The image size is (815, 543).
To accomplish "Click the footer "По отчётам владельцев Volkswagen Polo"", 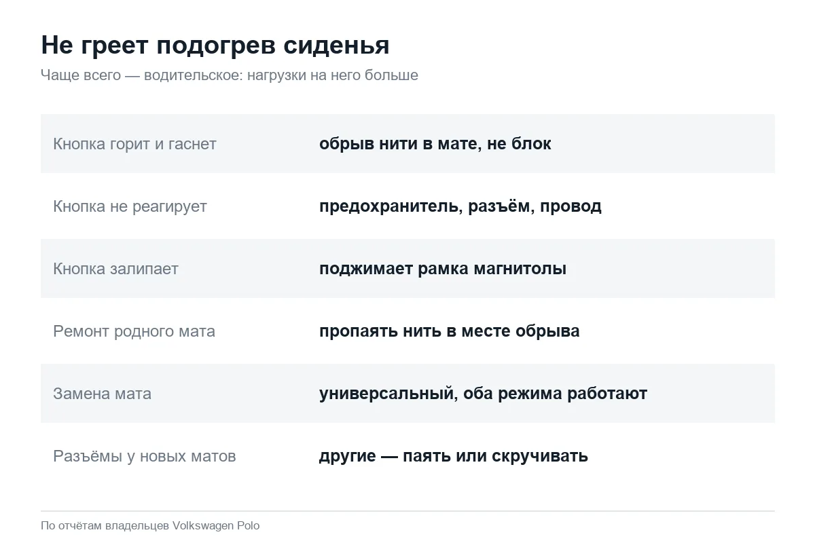I will click(150, 526).
